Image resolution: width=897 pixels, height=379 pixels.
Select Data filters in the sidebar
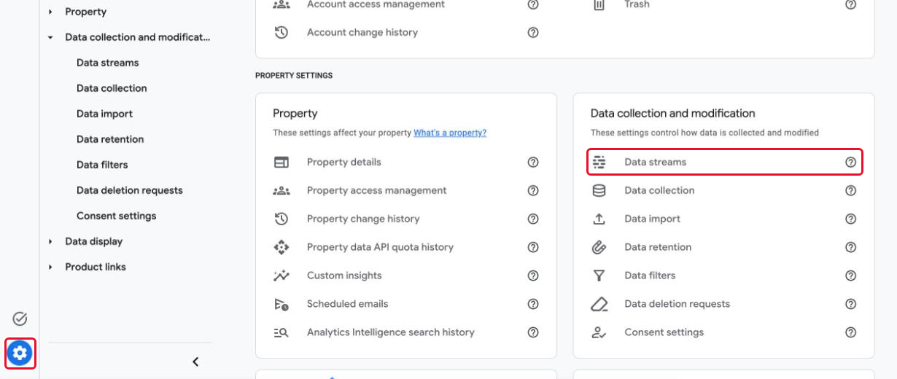[x=102, y=165]
